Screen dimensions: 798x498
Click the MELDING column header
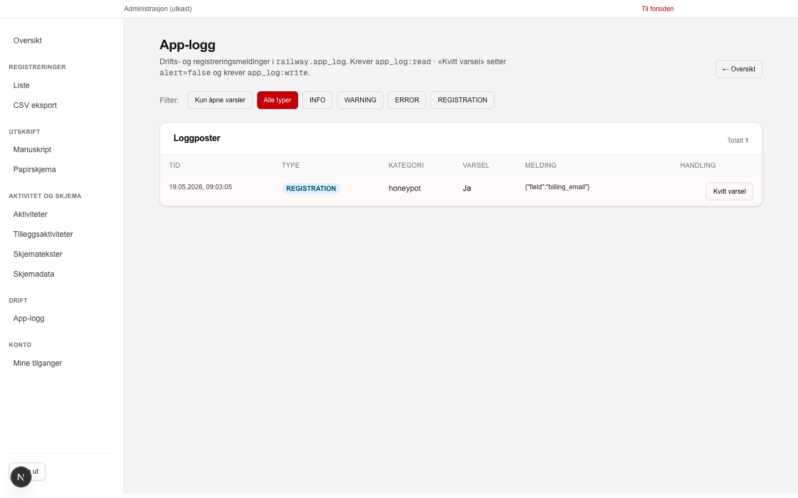click(540, 165)
